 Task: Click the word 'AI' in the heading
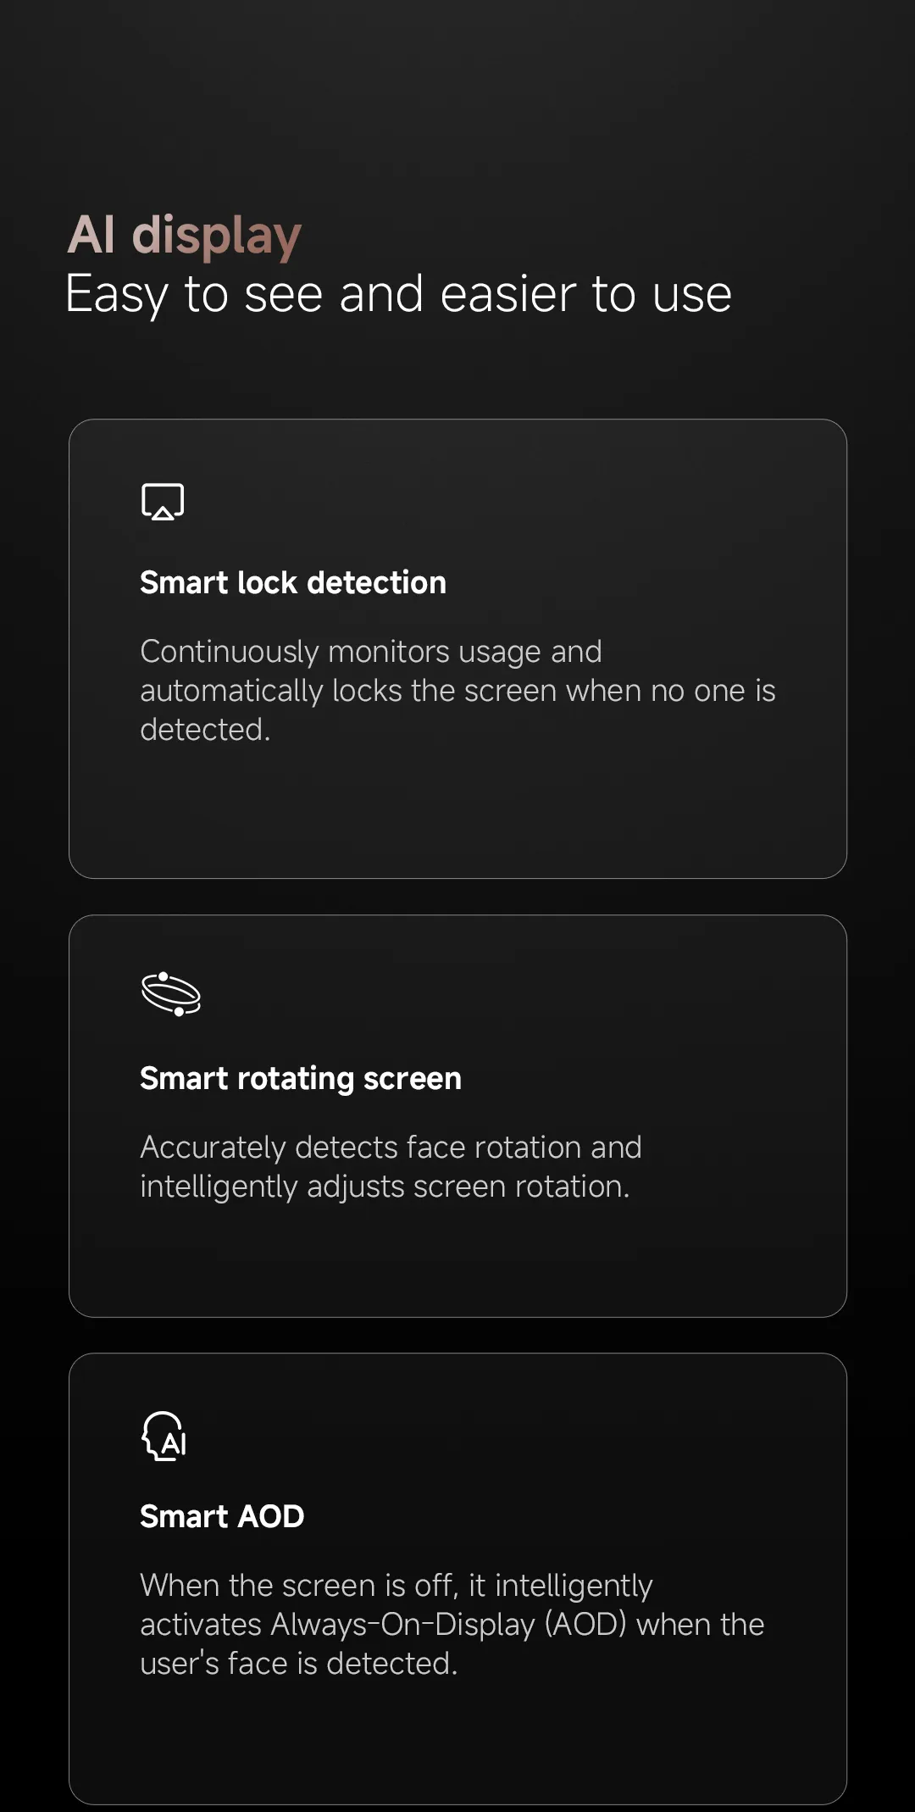tap(91, 234)
